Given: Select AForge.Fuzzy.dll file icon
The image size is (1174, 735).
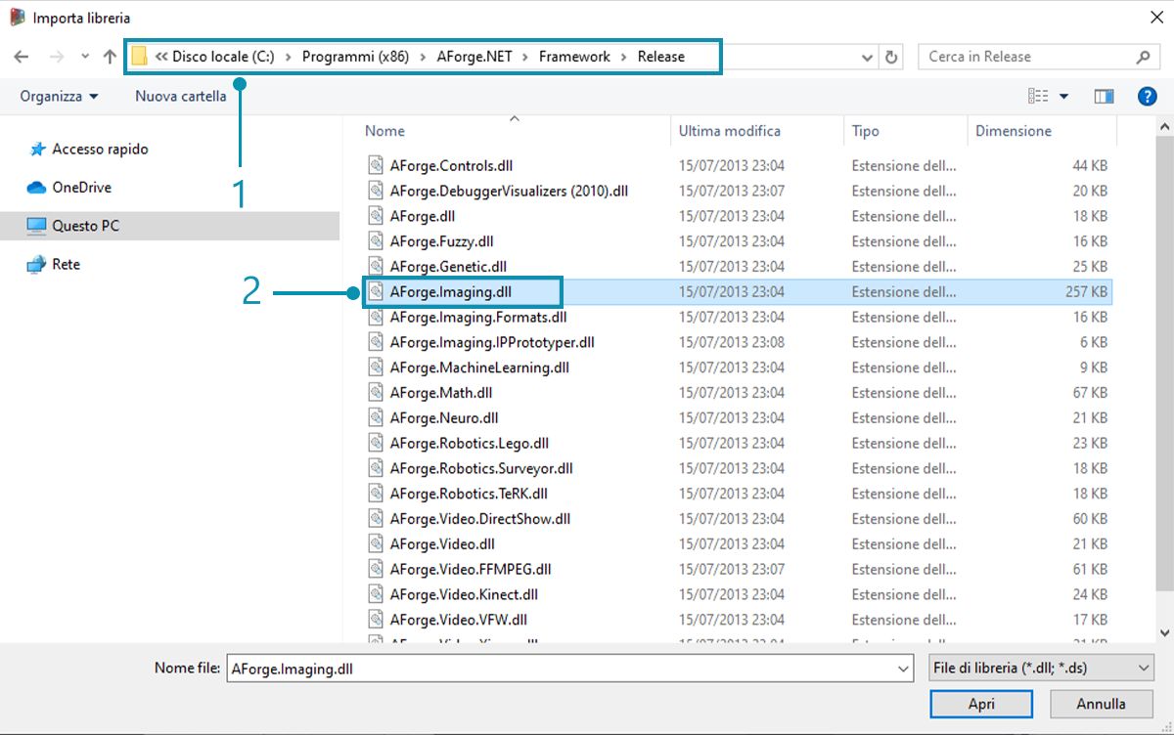Looking at the screenshot, I should (377, 241).
